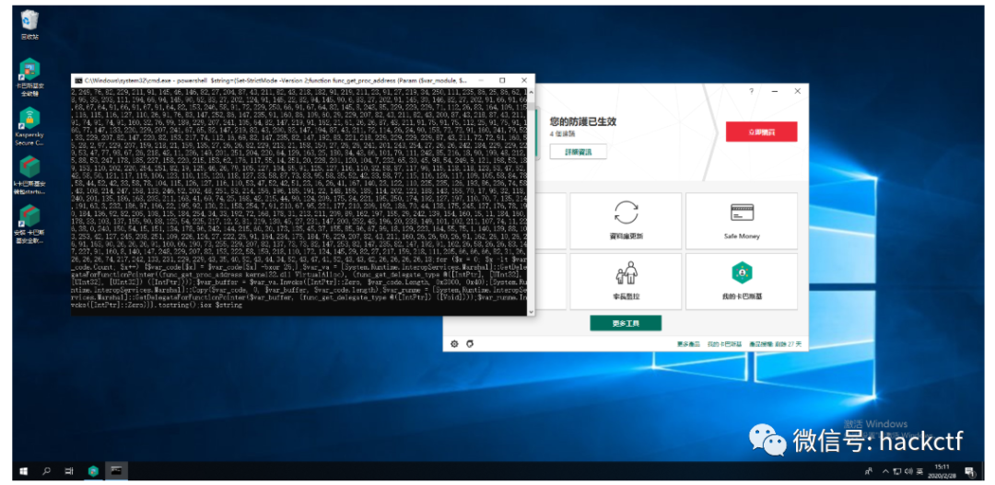Open the Safe Money tile
This screenshot has width=995, height=485.
[741, 221]
